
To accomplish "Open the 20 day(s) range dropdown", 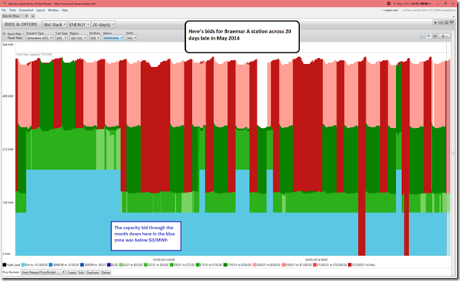I will pos(104,24).
